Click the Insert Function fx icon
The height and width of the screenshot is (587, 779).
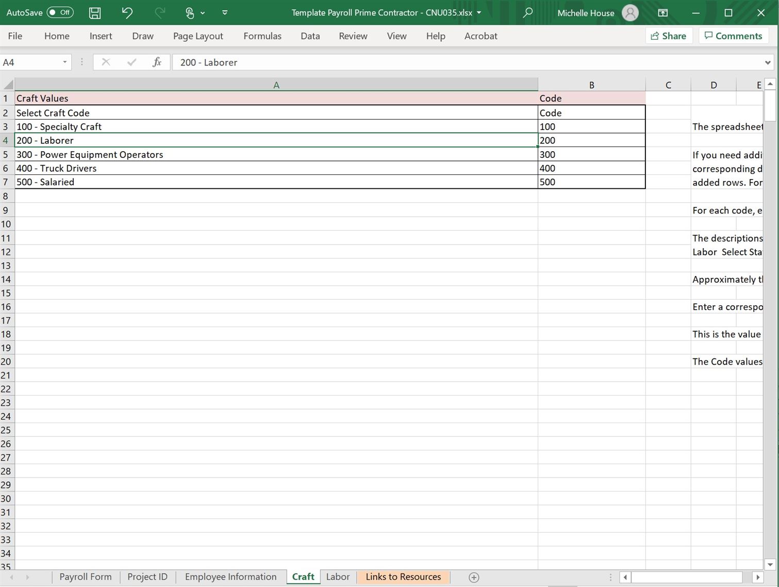(x=157, y=62)
